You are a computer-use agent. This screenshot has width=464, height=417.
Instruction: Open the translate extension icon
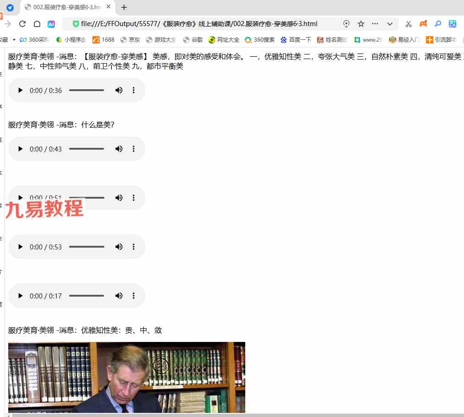[453, 24]
